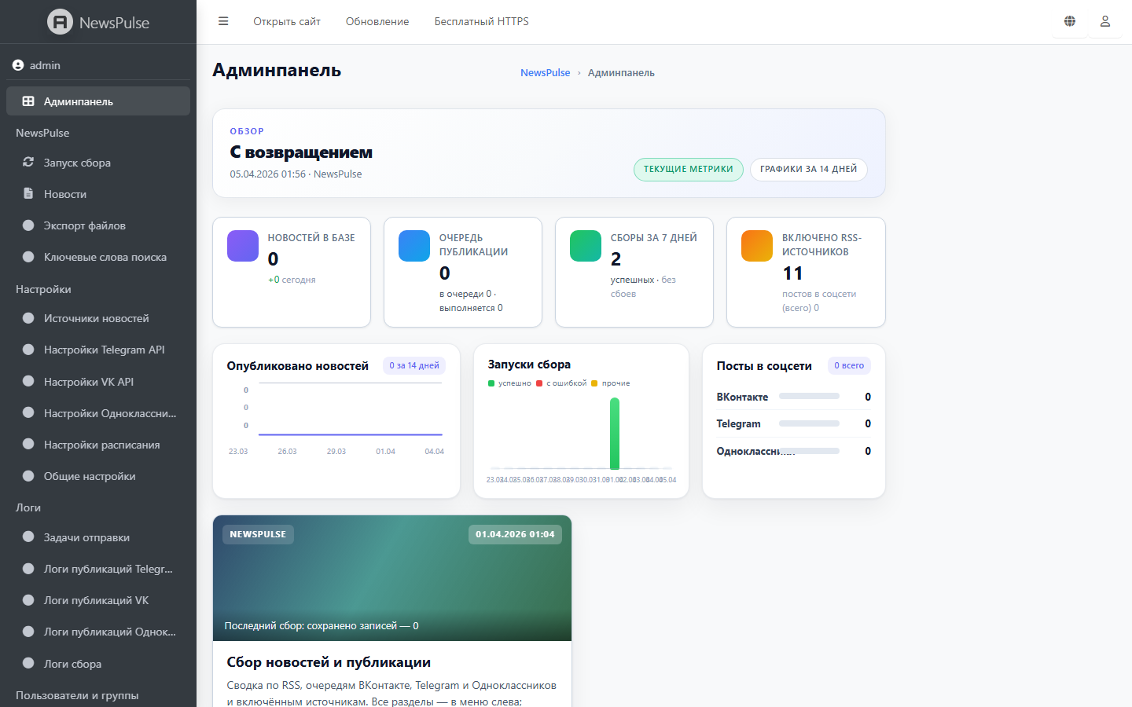The height and width of the screenshot is (707, 1132).
Task: Click the Открыть сайт link
Action: pos(286,21)
